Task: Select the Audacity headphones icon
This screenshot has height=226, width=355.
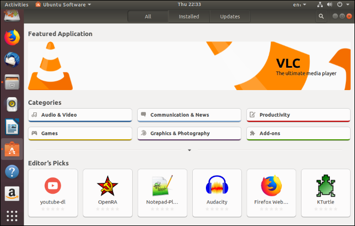Action: click(216, 186)
